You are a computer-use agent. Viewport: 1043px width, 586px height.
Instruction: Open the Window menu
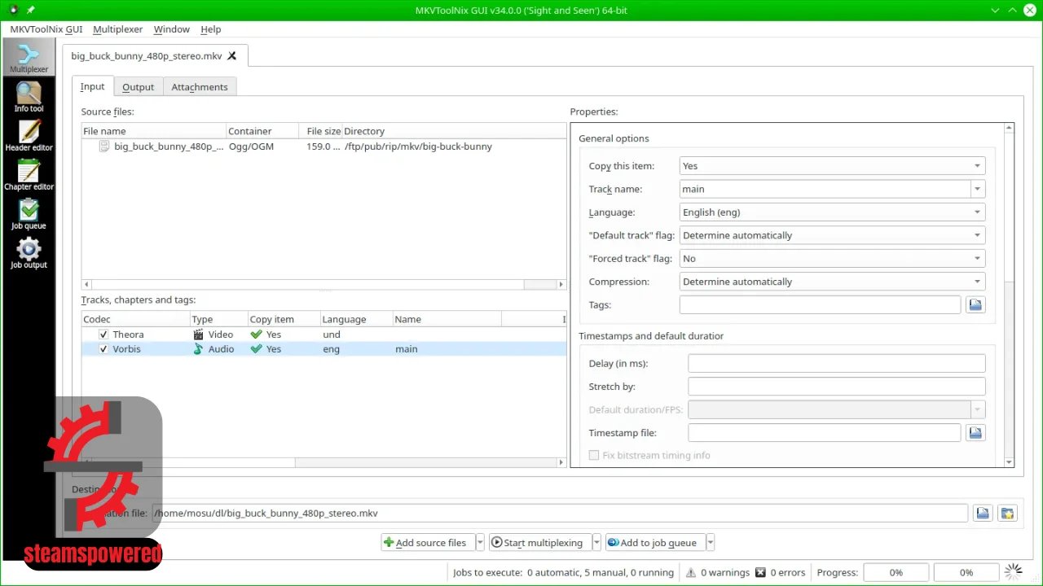coord(172,29)
